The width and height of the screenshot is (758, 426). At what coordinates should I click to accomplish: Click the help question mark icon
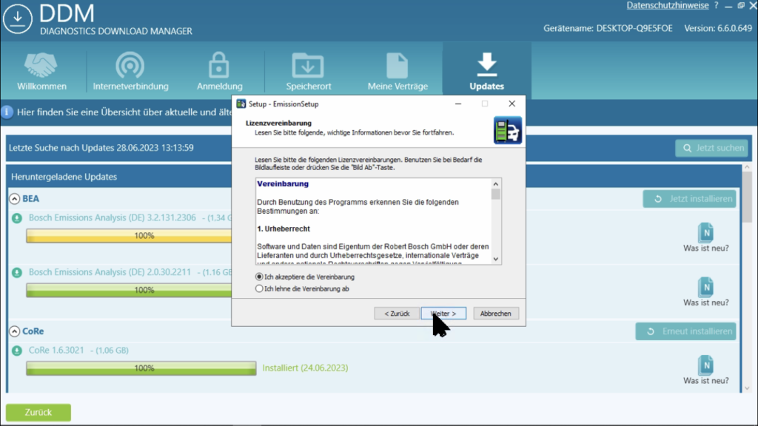tap(717, 5)
